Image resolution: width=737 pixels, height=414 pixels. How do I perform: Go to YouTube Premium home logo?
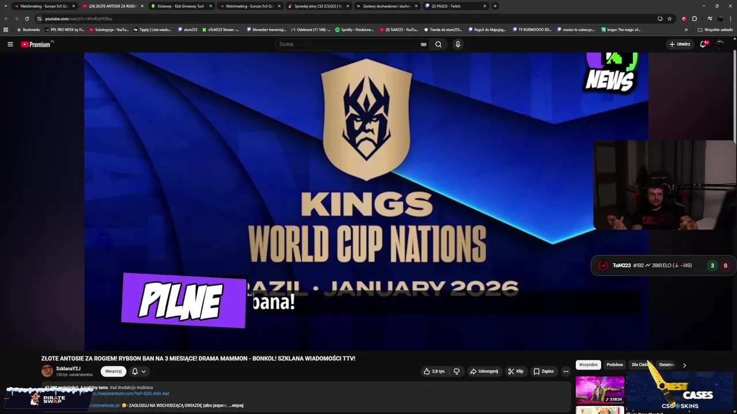click(x=37, y=44)
